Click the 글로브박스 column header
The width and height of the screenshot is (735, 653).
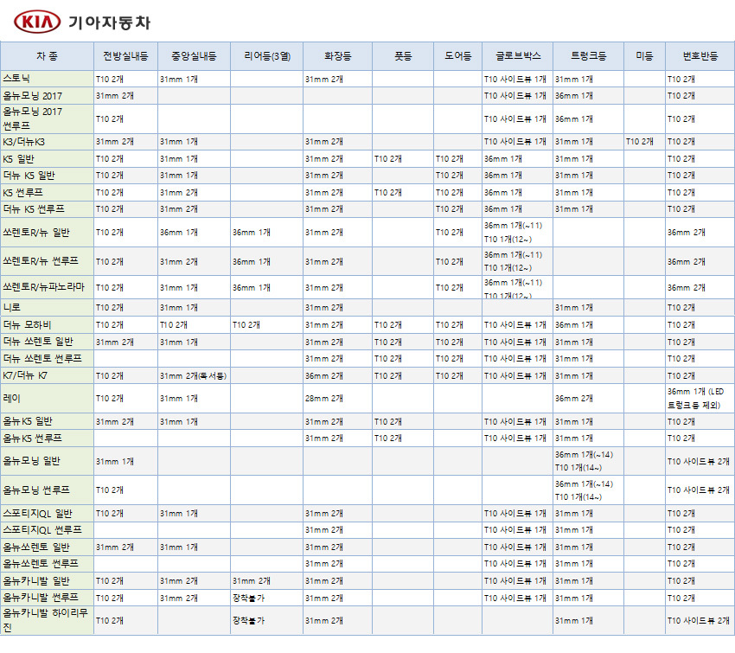click(517, 56)
